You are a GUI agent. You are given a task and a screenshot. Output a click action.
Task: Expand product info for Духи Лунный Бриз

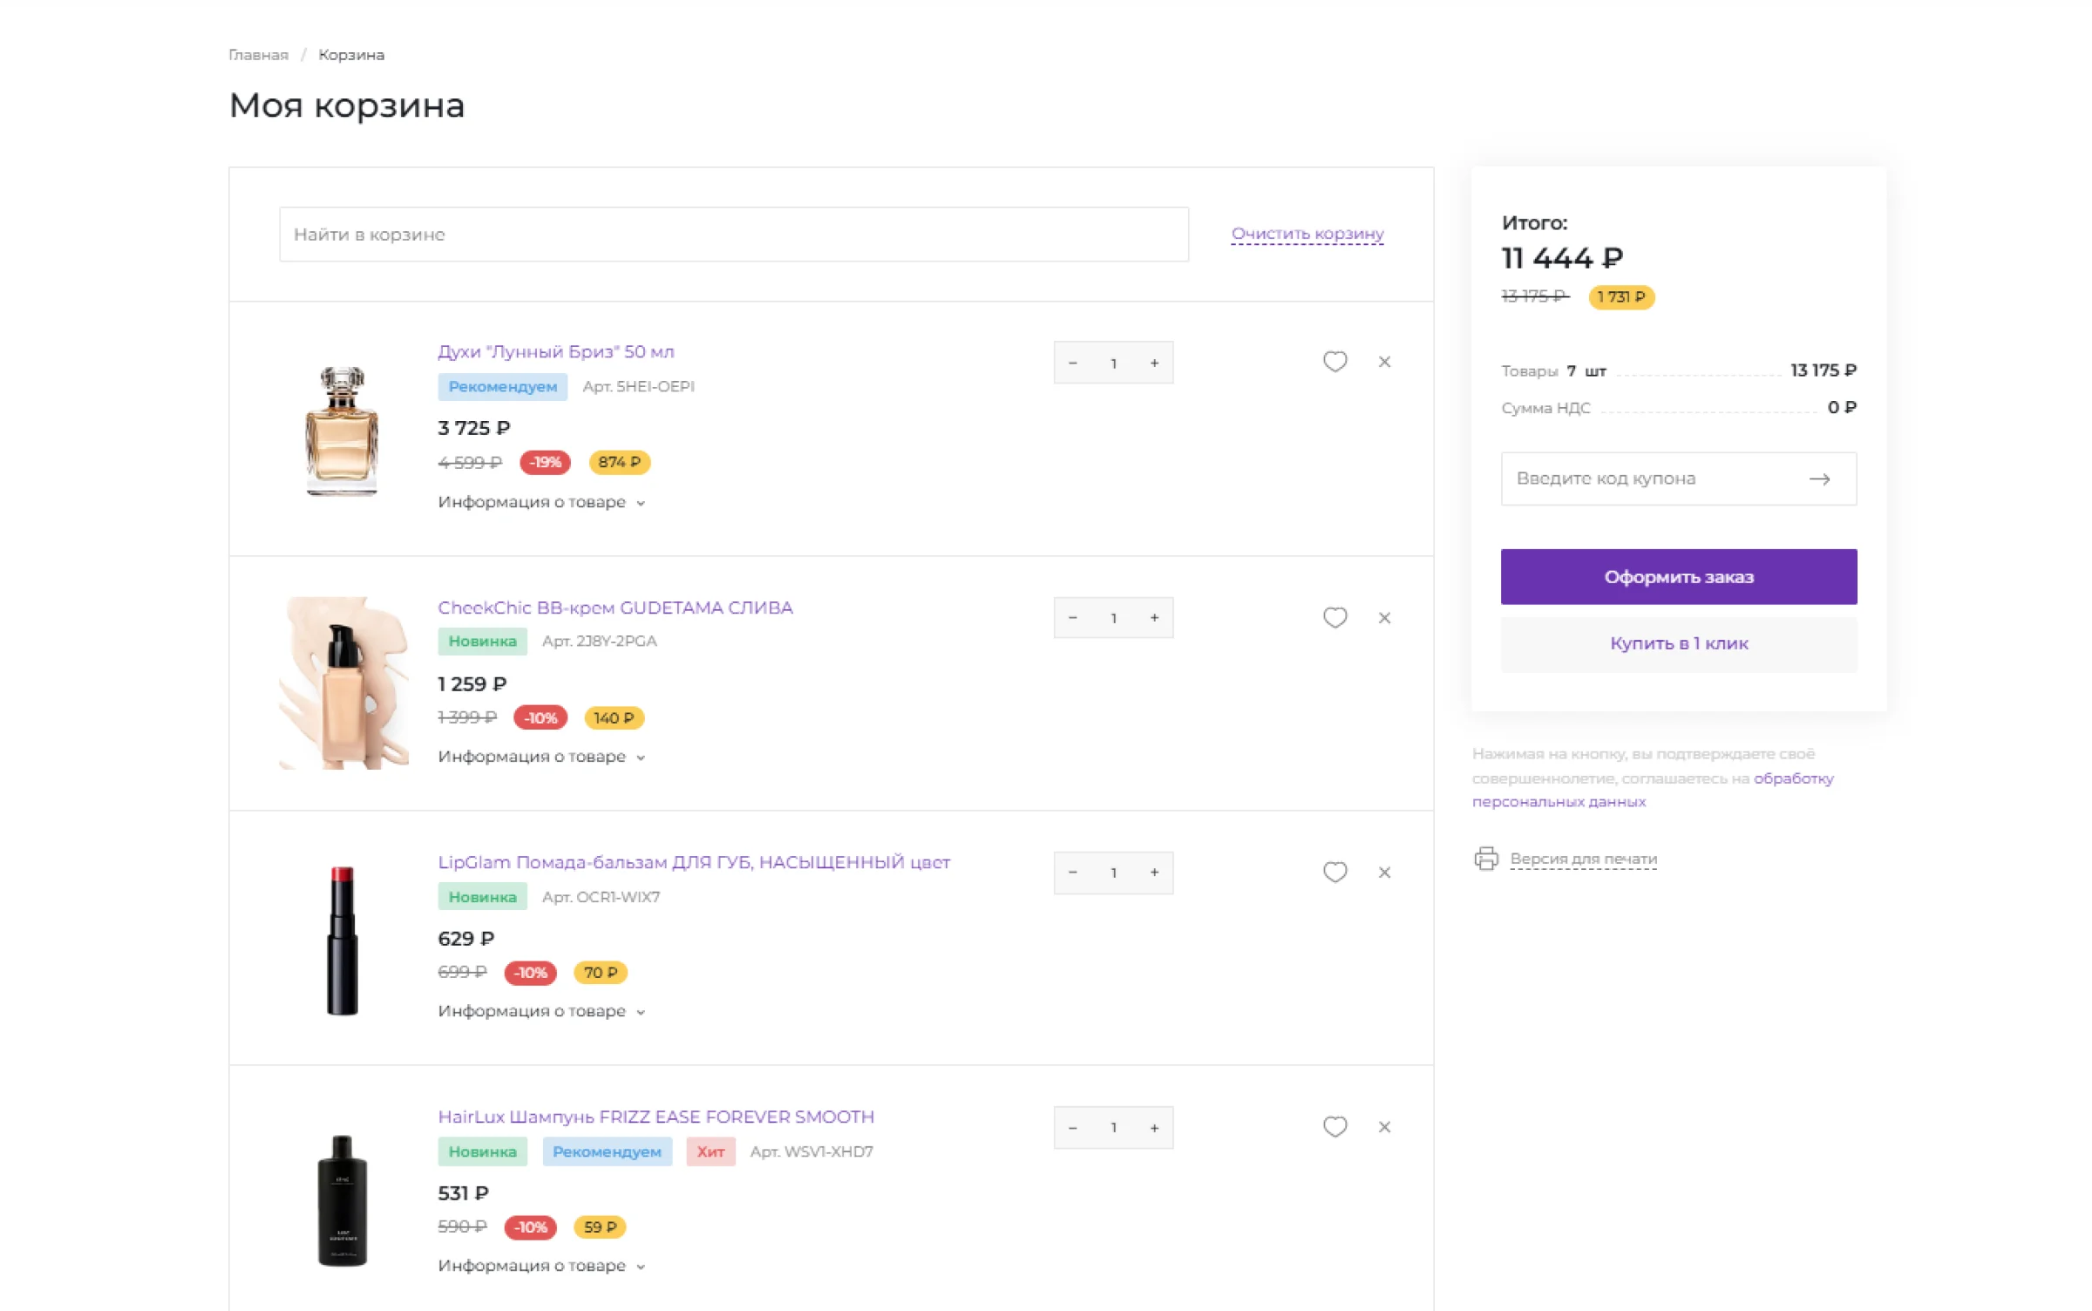541,502
